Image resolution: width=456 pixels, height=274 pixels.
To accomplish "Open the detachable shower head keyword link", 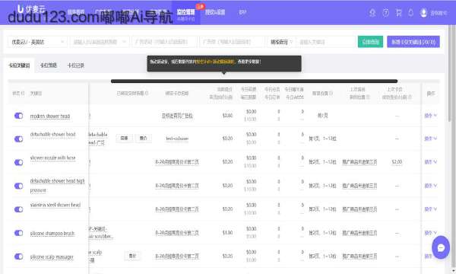I will pyautogui.click(x=52, y=134).
